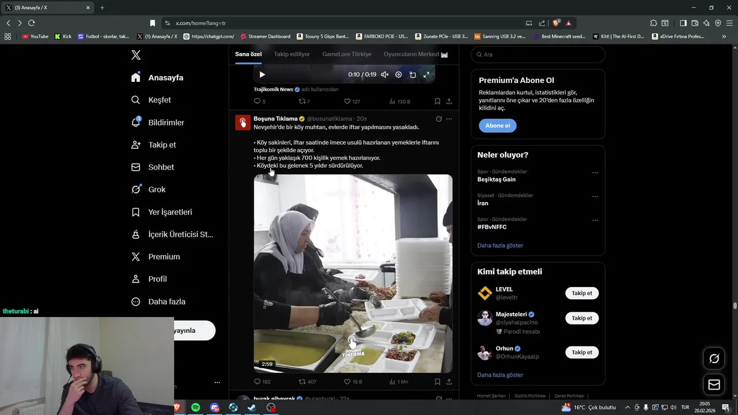The height and width of the screenshot is (415, 738).
Task: Reply to Boşuna Tıklama post (182)
Action: (x=262, y=382)
